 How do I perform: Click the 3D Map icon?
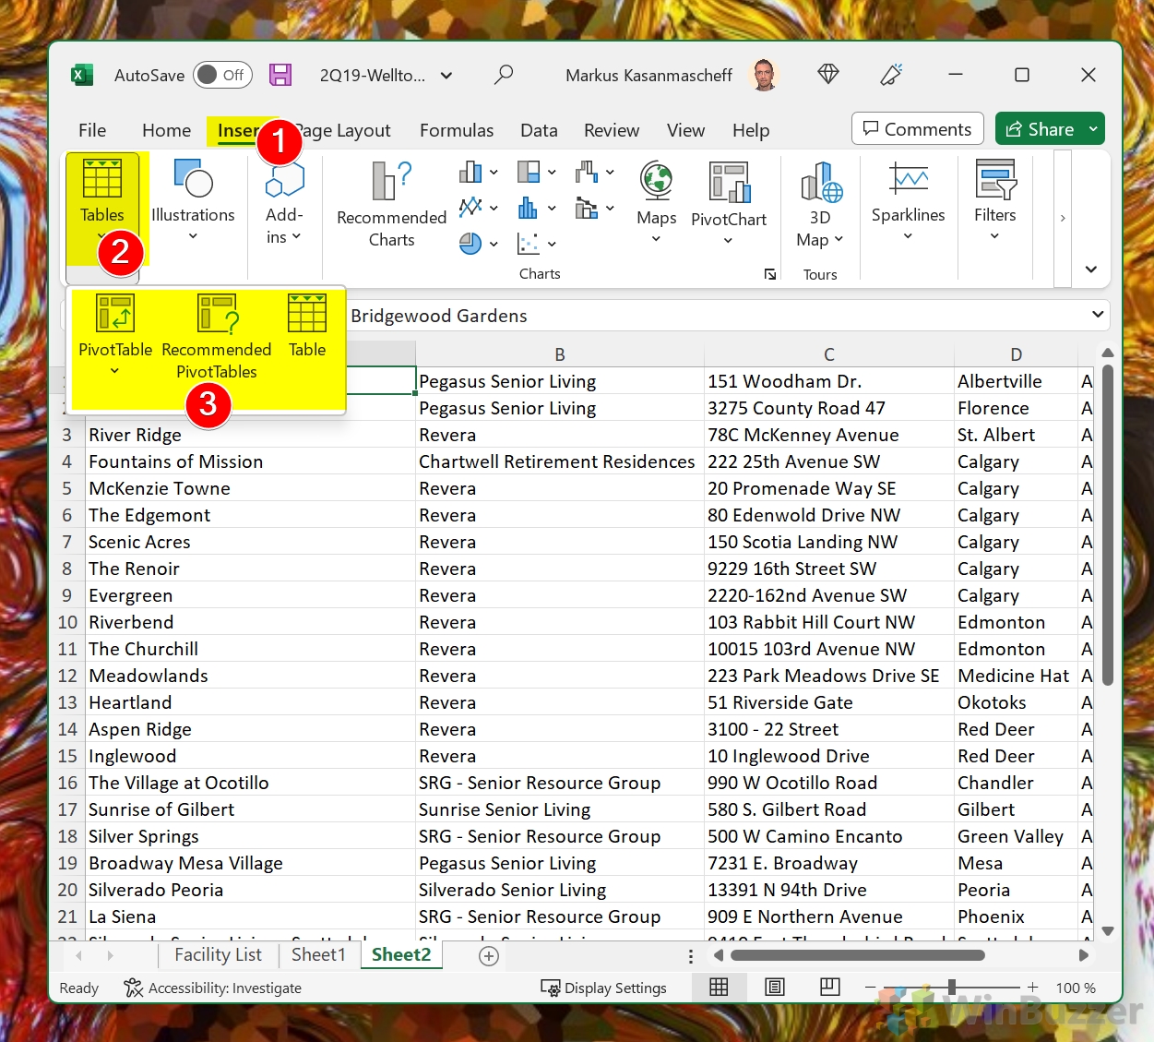pyautogui.click(x=820, y=183)
